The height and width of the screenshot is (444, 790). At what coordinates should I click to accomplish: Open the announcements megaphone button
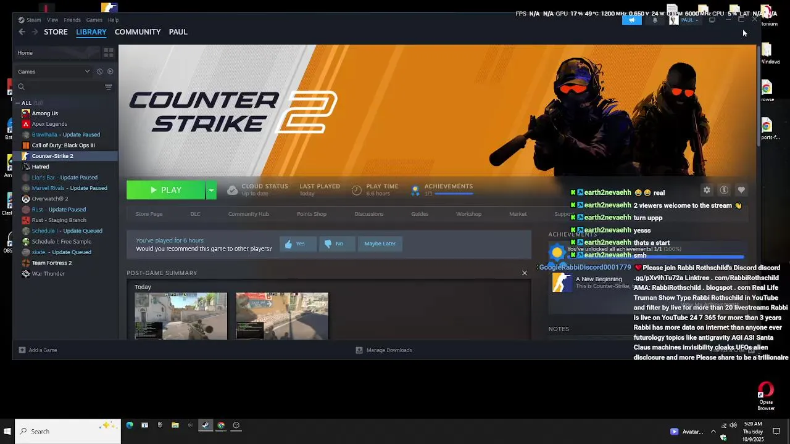(x=632, y=20)
